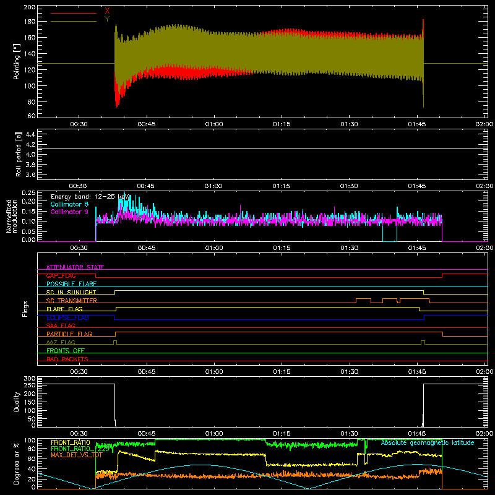Click the 'Roll period [s]' axis title
This screenshot has height=495, width=495.
[19, 154]
